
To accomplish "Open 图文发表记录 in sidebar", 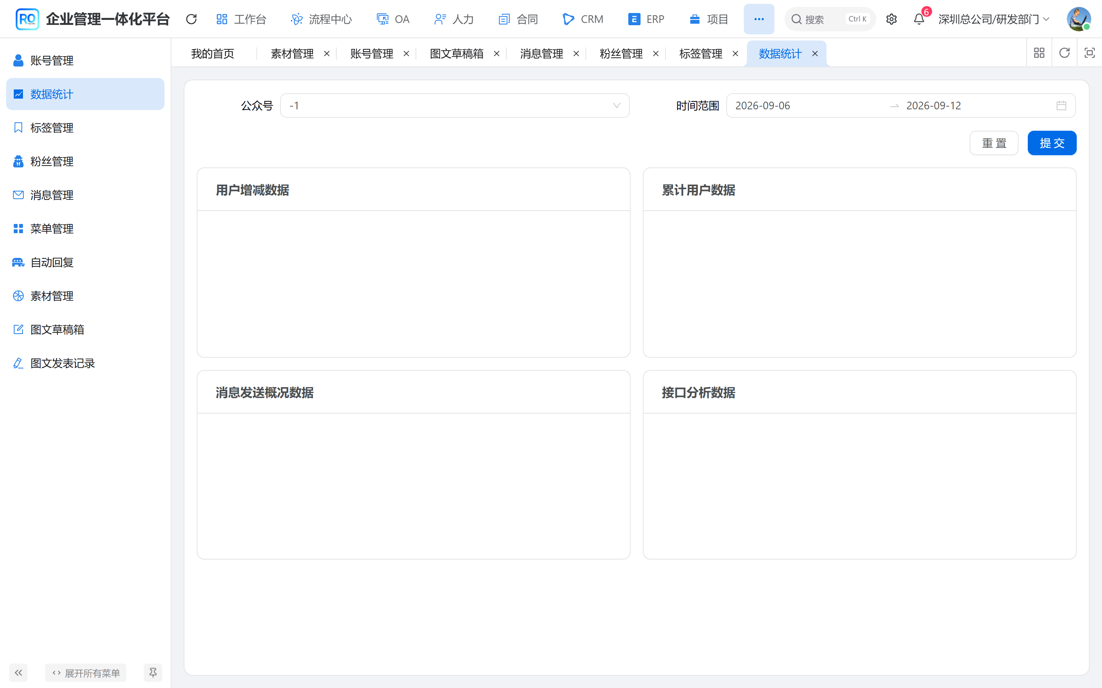I will pos(85,363).
